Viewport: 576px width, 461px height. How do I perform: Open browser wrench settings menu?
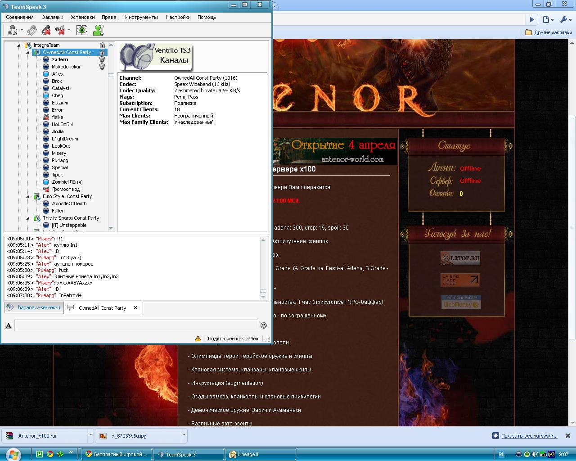[x=565, y=19]
